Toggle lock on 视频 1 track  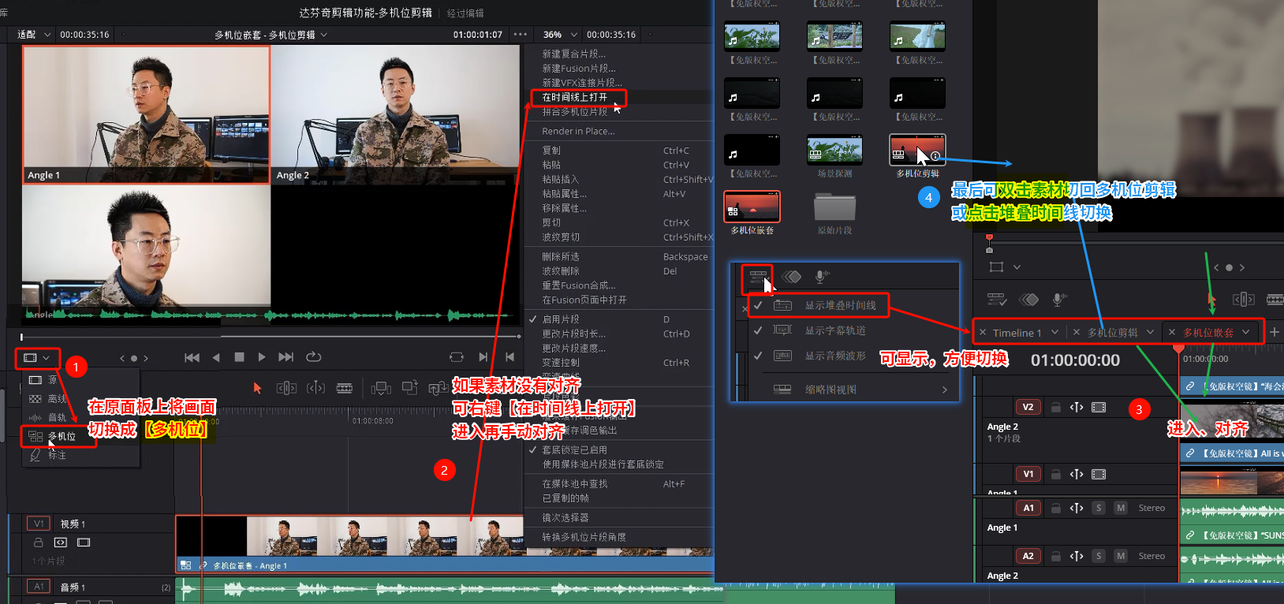[38, 542]
